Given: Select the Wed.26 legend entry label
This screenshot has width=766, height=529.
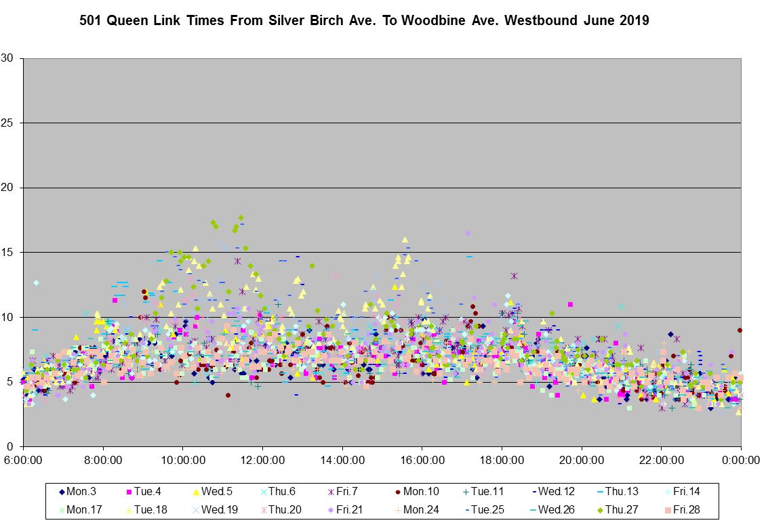Looking at the screenshot, I should click(x=555, y=509).
